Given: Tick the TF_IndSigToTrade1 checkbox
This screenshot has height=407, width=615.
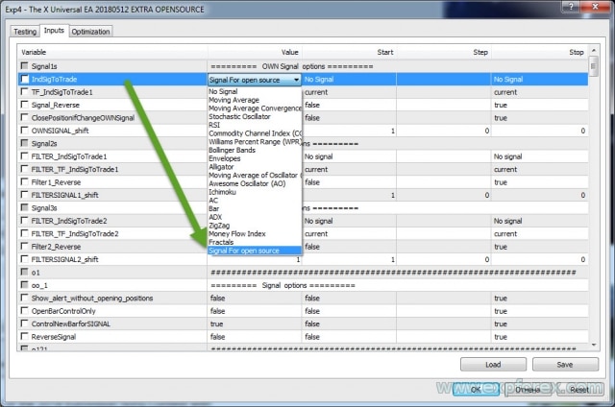Looking at the screenshot, I should [x=24, y=91].
